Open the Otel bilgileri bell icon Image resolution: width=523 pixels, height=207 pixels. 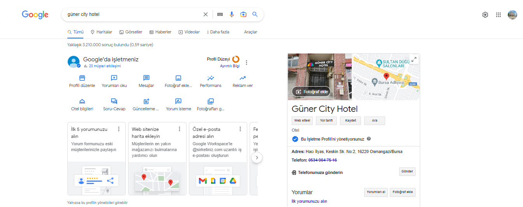point(82,101)
